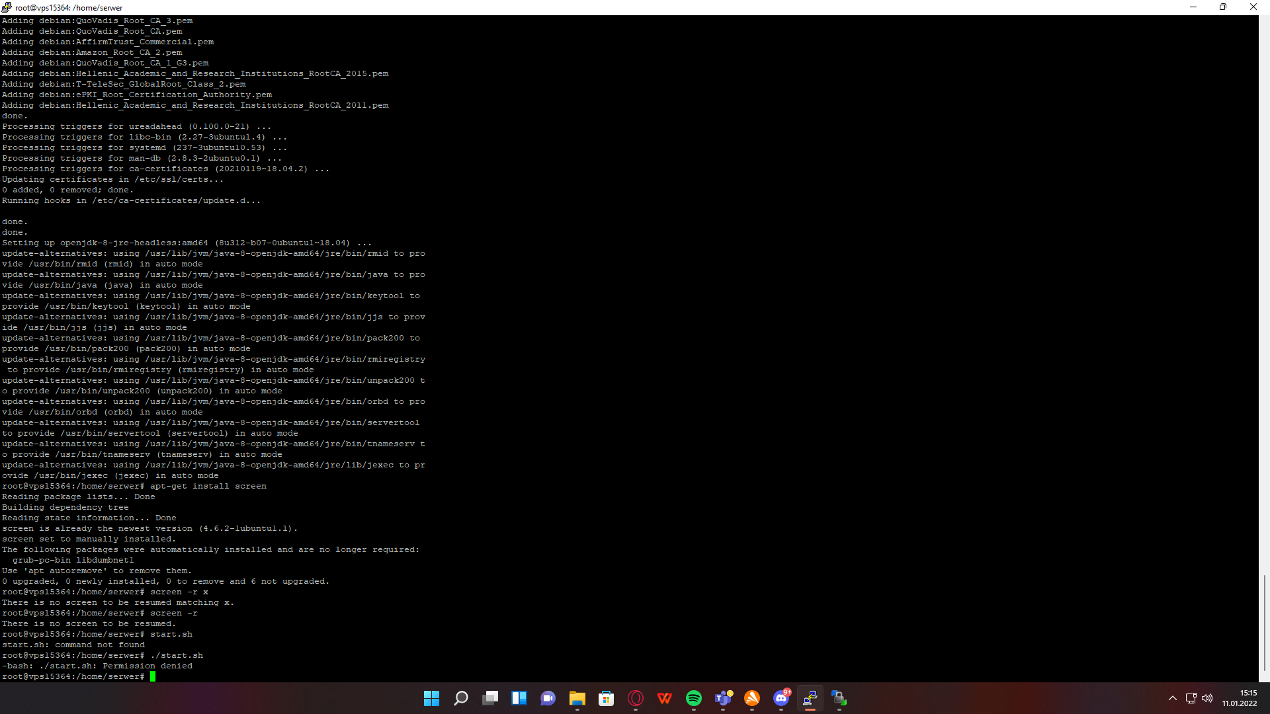This screenshot has width=1270, height=714.
Task: Open Avast antivirus from taskbar
Action: [x=752, y=698]
